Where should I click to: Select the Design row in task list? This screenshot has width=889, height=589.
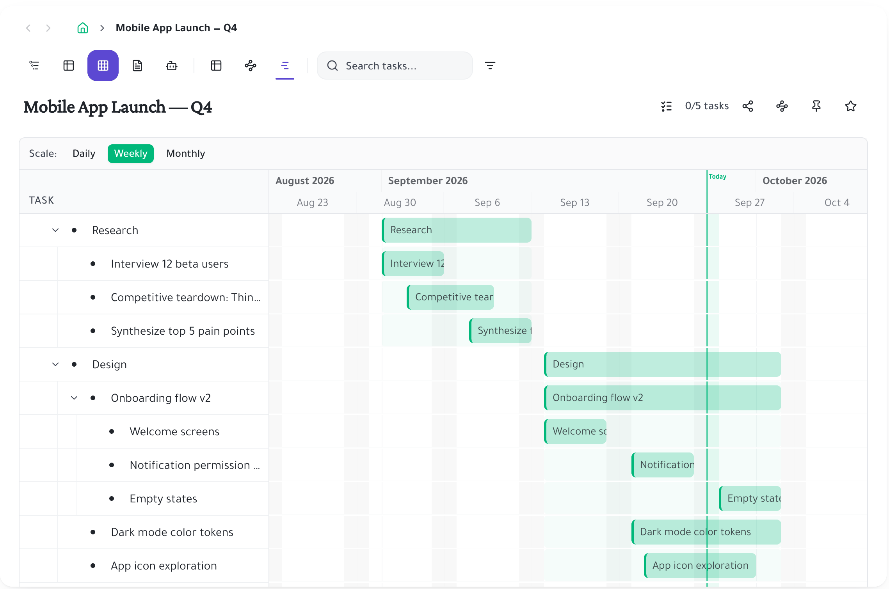point(144,364)
